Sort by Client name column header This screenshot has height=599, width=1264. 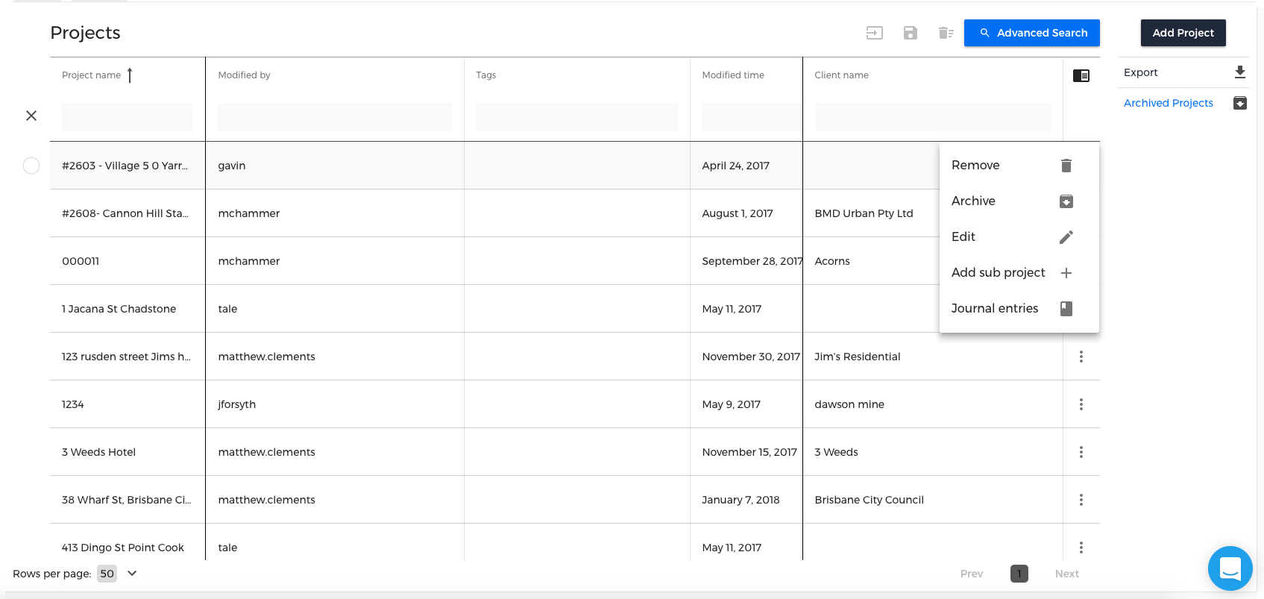(x=841, y=75)
